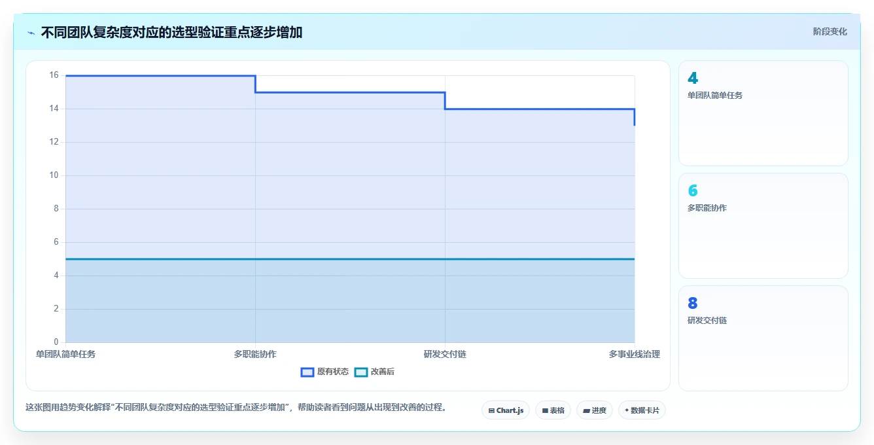Select the 研发交付链 stat card showing 8
874x445 pixels.
tap(763, 338)
